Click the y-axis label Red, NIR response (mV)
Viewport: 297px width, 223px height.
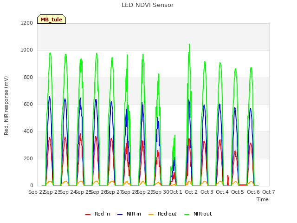tap(6, 105)
